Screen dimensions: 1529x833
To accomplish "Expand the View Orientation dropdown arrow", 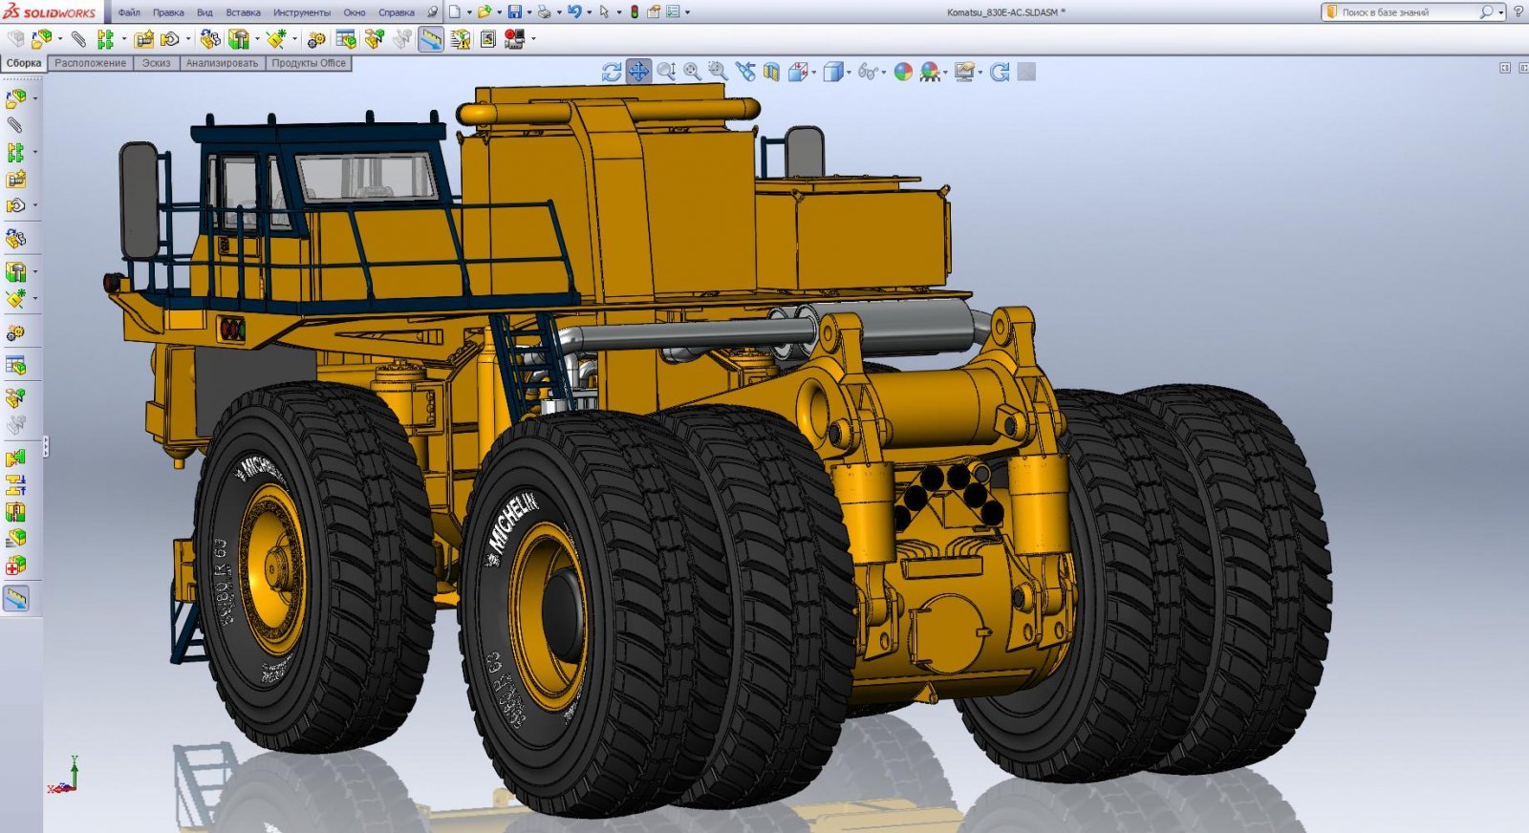I will pyautogui.click(x=813, y=73).
